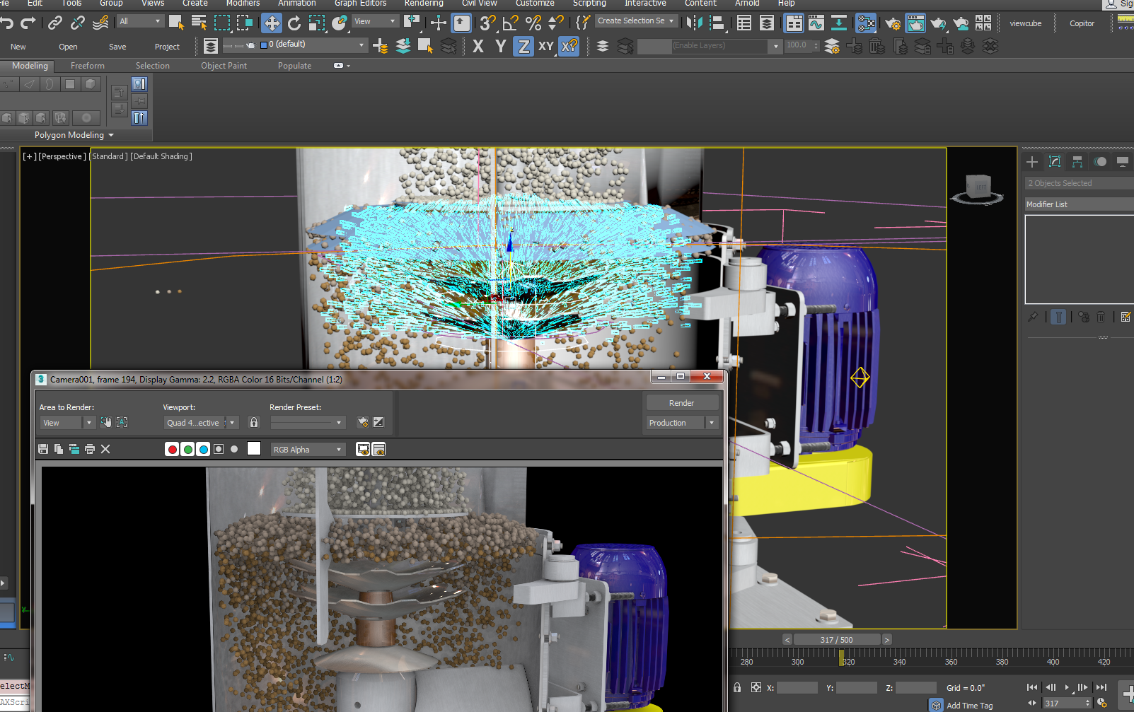This screenshot has height=712, width=1134.
Task: Open Render Preset settings via the teapot icon
Action: coord(363,422)
